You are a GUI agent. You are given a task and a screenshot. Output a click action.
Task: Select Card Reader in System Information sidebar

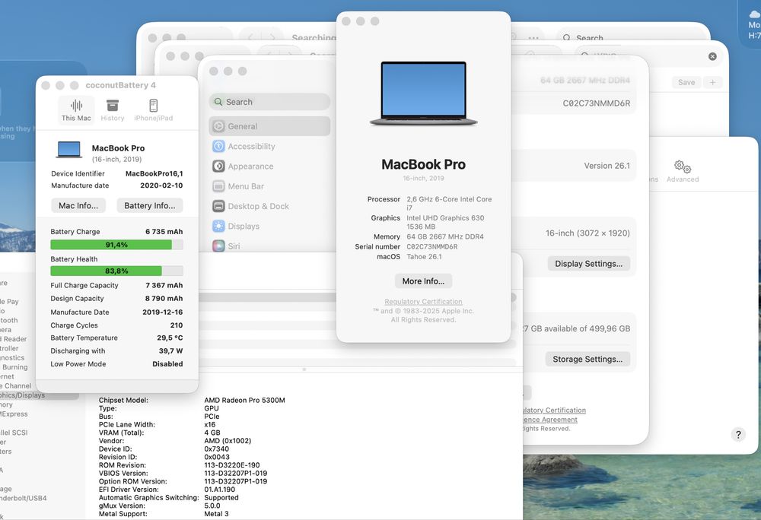point(14,339)
